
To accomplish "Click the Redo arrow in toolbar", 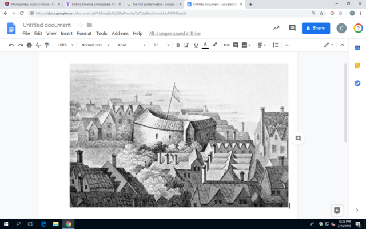I will 21,45.
